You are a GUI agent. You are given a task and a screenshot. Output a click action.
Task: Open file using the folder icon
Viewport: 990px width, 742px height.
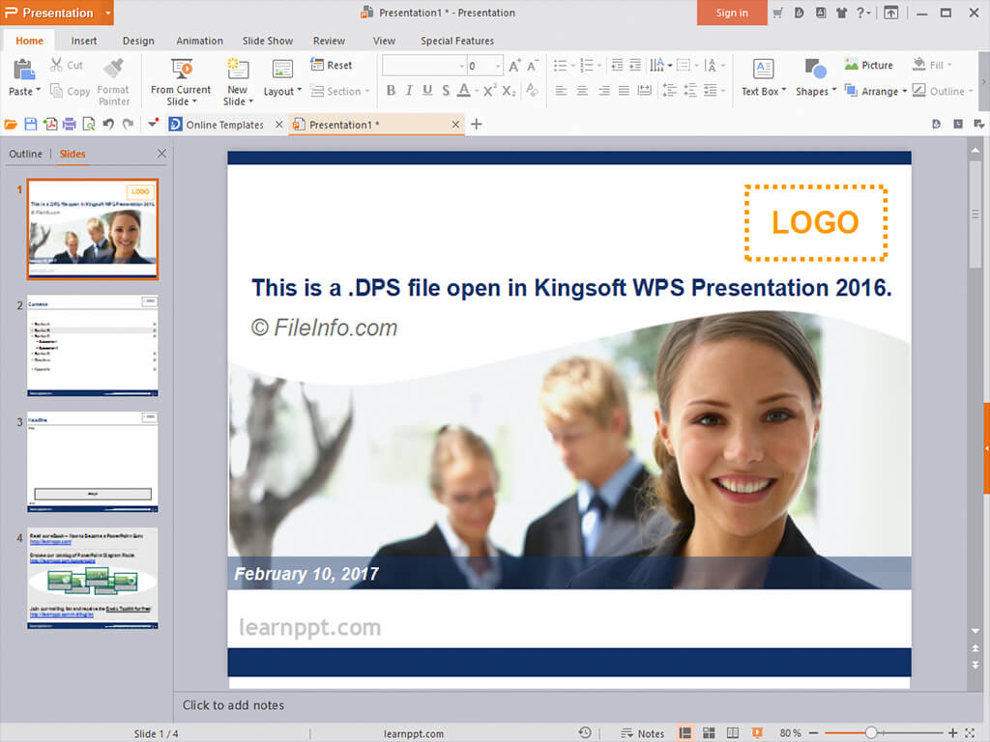[x=11, y=125]
